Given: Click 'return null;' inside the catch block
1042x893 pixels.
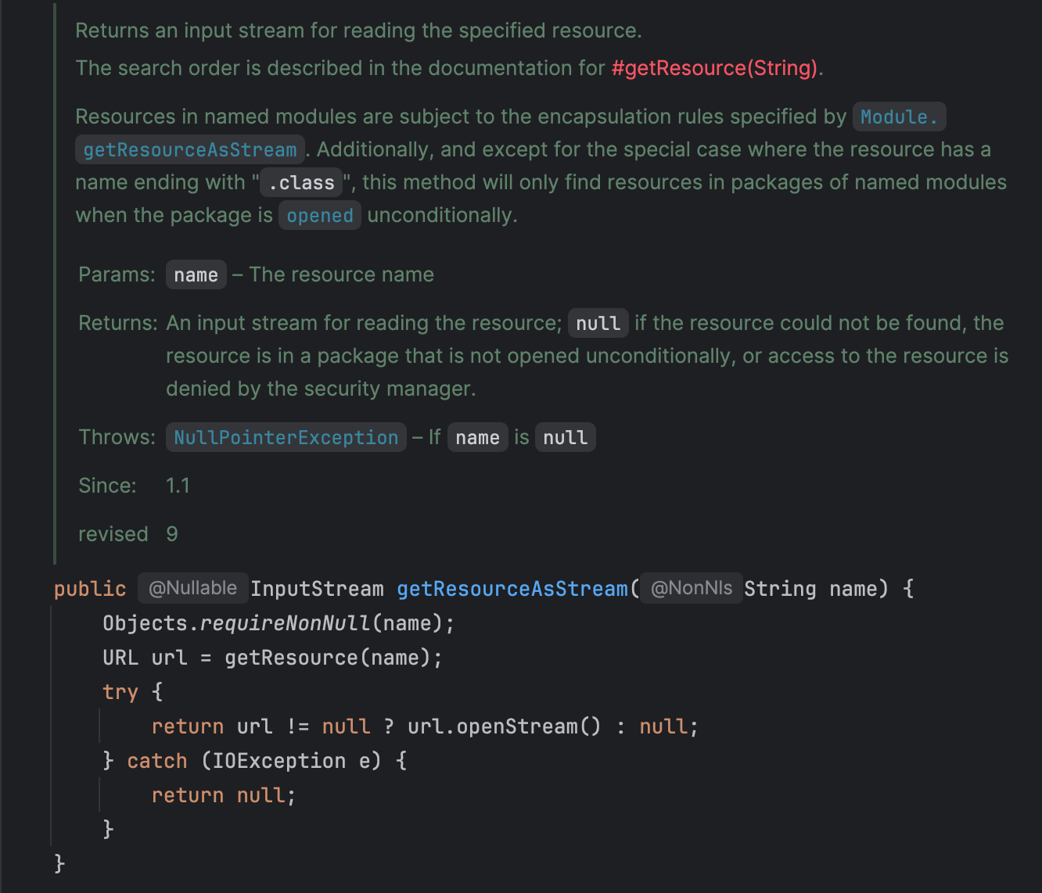Looking at the screenshot, I should pos(224,795).
